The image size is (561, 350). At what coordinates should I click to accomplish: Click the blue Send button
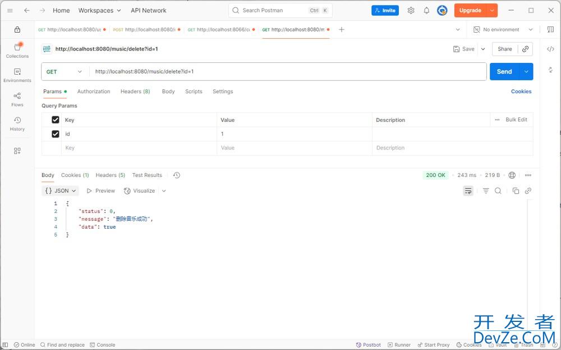[x=504, y=72]
